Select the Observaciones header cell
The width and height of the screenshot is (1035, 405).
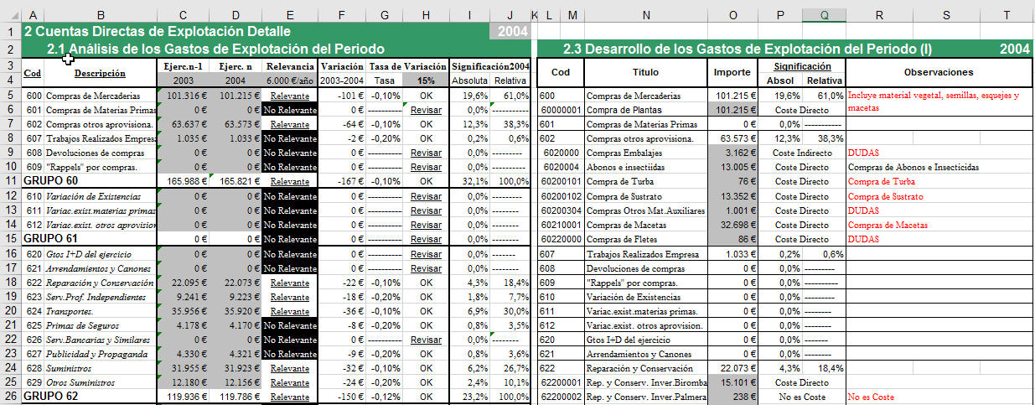coord(939,73)
